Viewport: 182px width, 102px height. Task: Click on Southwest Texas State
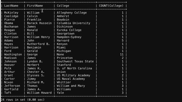(x=75, y=61)
